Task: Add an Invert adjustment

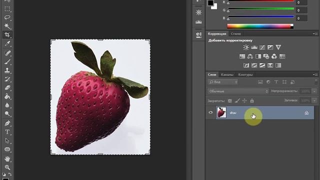Action: click(x=246, y=65)
